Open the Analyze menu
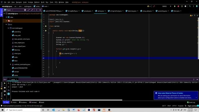Image resolution: width=199 pixels, height=112 pixels. 30,2
